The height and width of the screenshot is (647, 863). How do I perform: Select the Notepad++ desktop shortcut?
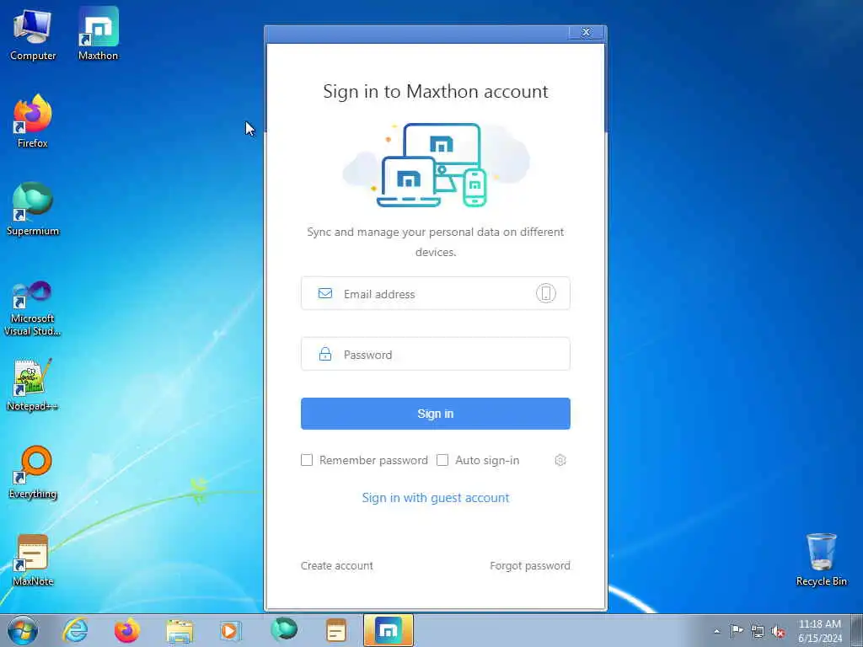click(33, 384)
